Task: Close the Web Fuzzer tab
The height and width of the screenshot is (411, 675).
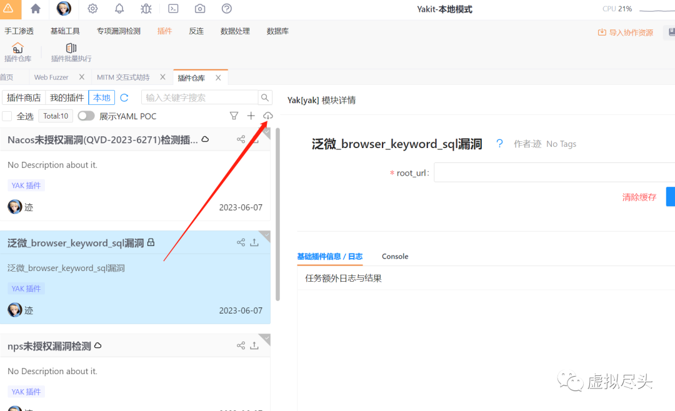Action: click(x=82, y=77)
